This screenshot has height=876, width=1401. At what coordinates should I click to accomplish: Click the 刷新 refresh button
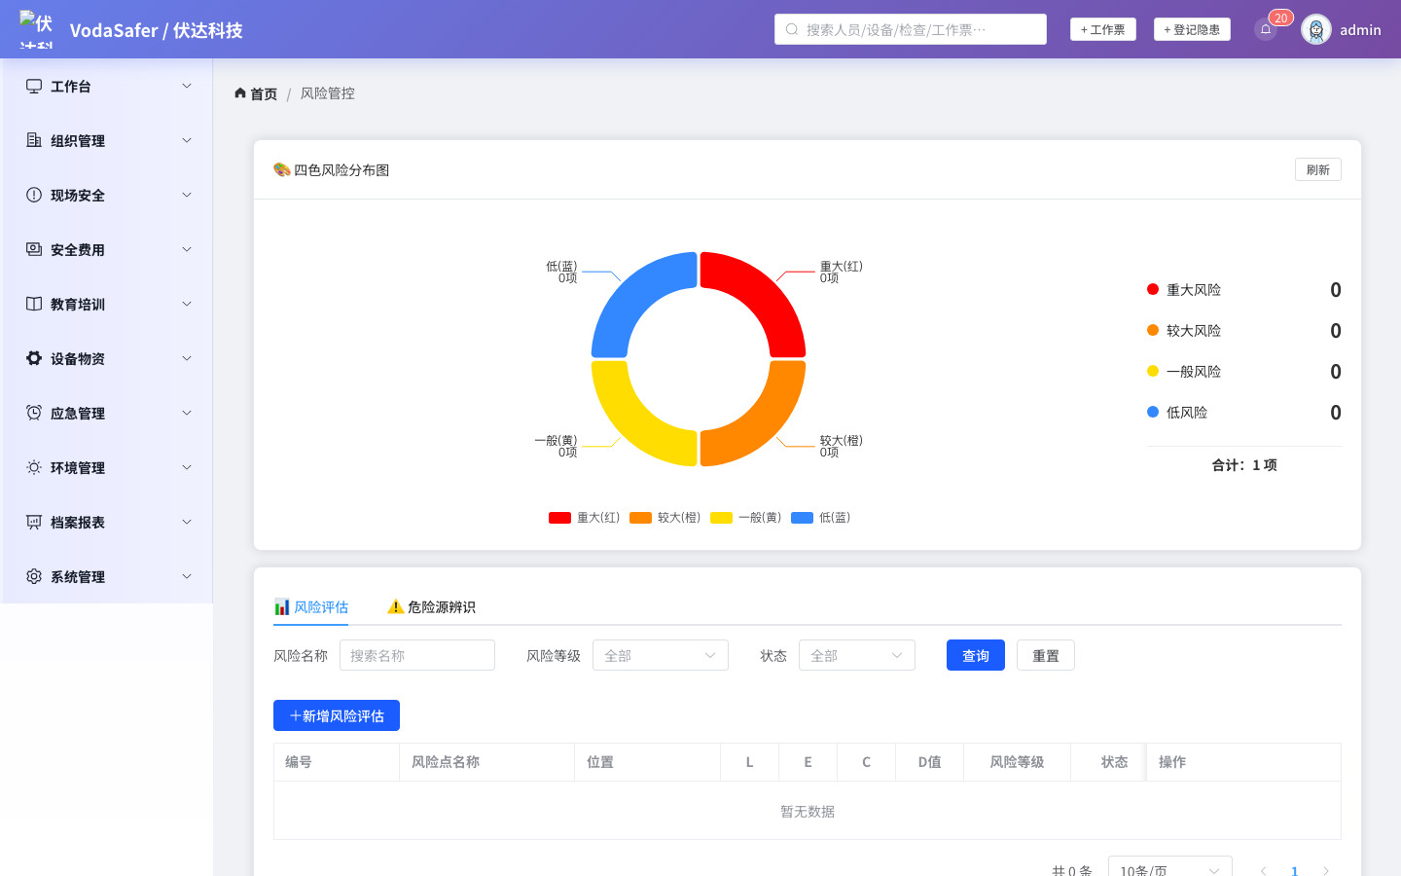(1318, 169)
